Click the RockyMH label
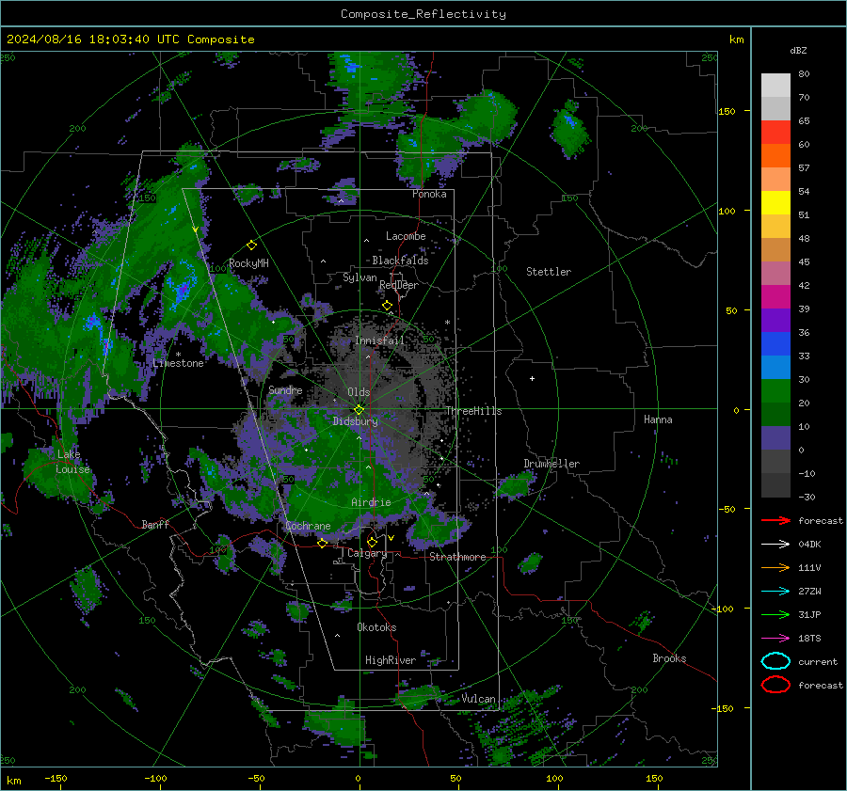Viewport: 847px width, 791px height. pyautogui.click(x=248, y=263)
